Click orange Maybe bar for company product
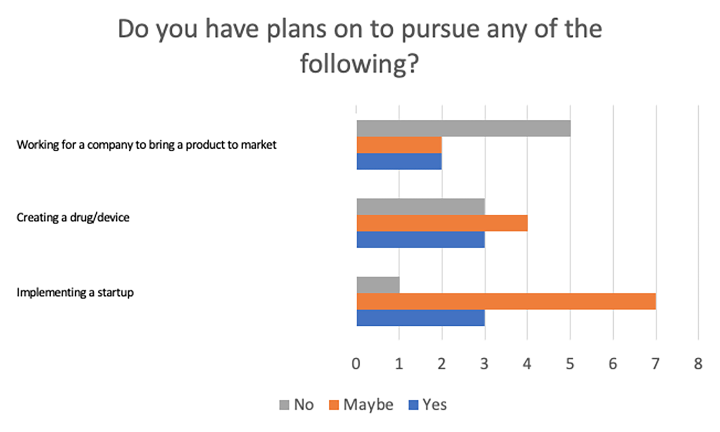 (399, 145)
